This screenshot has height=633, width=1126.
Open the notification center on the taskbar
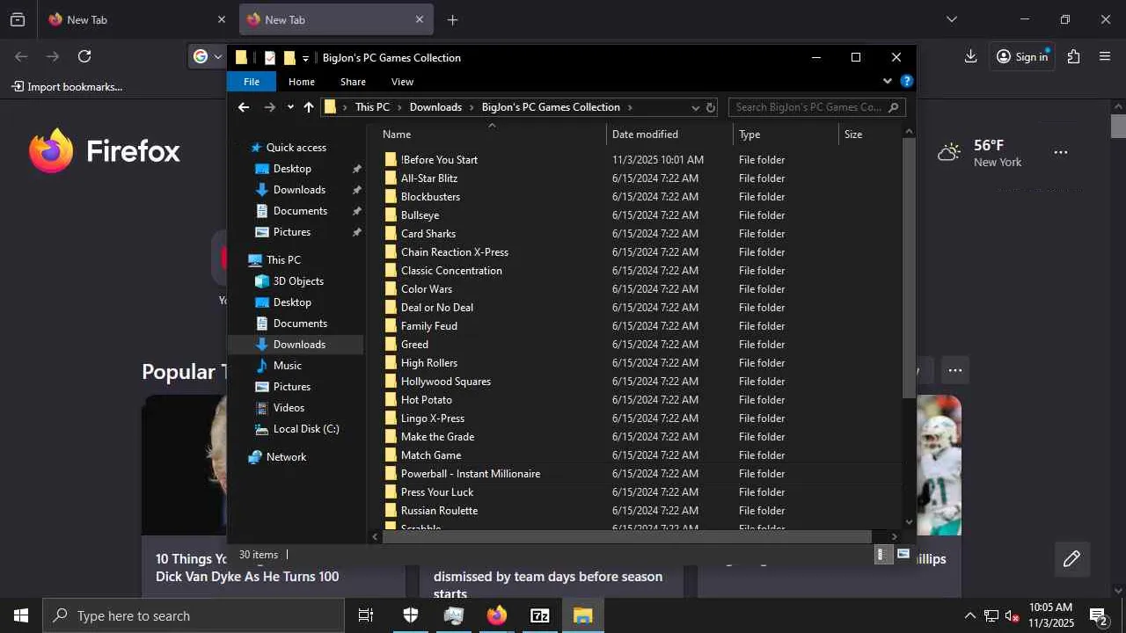(x=1099, y=615)
